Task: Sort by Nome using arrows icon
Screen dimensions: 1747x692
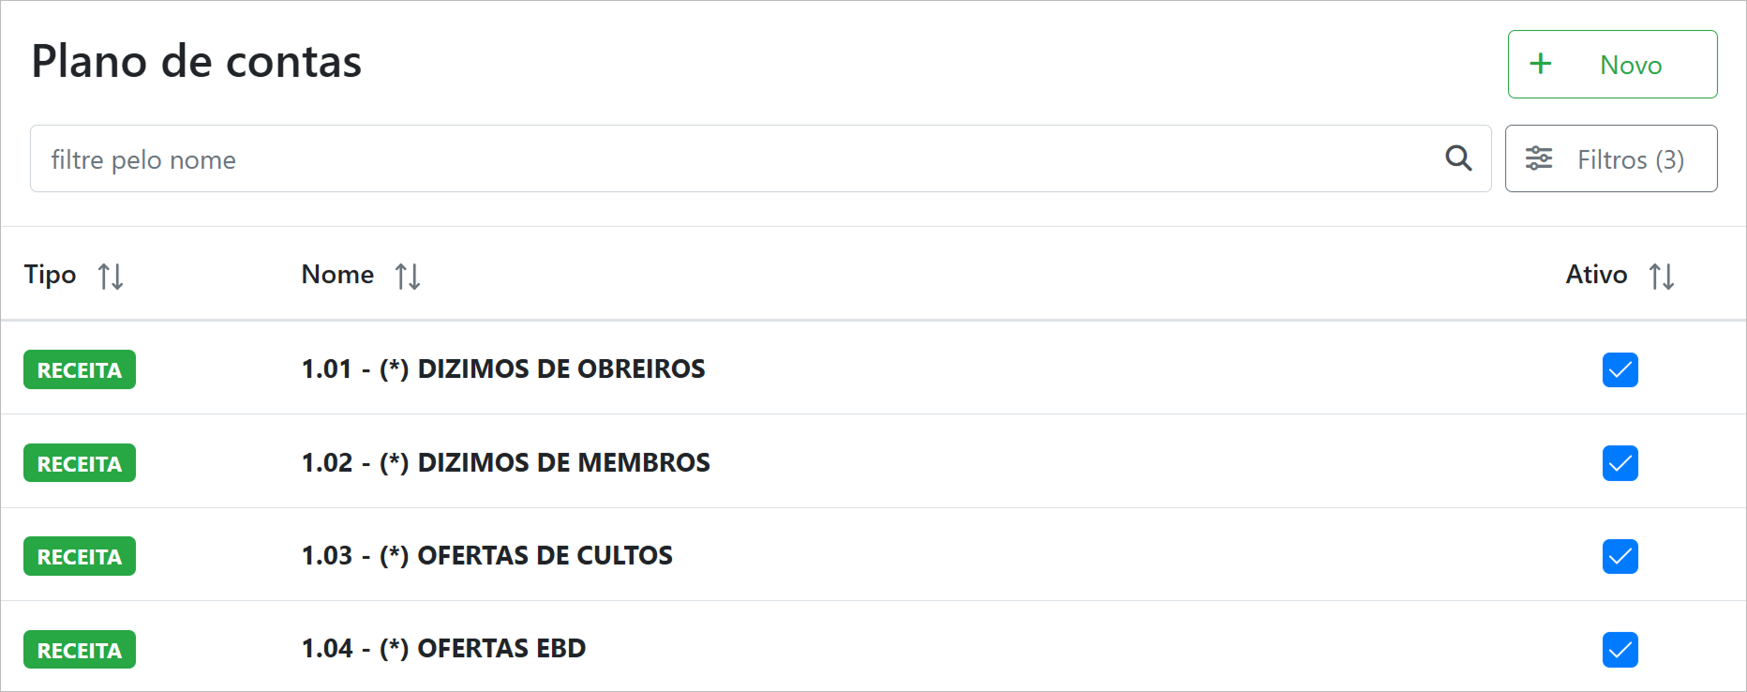Action: pos(408,276)
